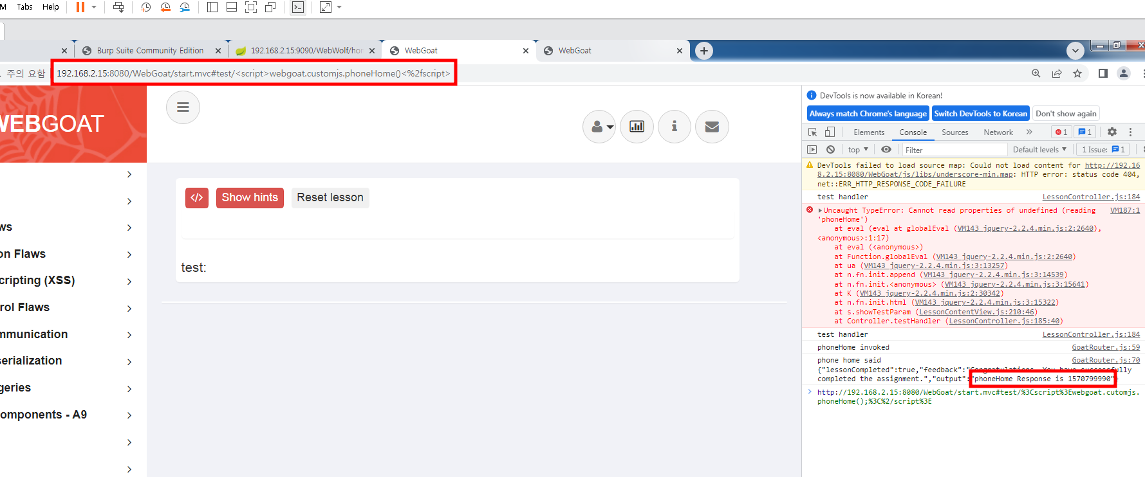Open DevTools settings gear

(1112, 132)
